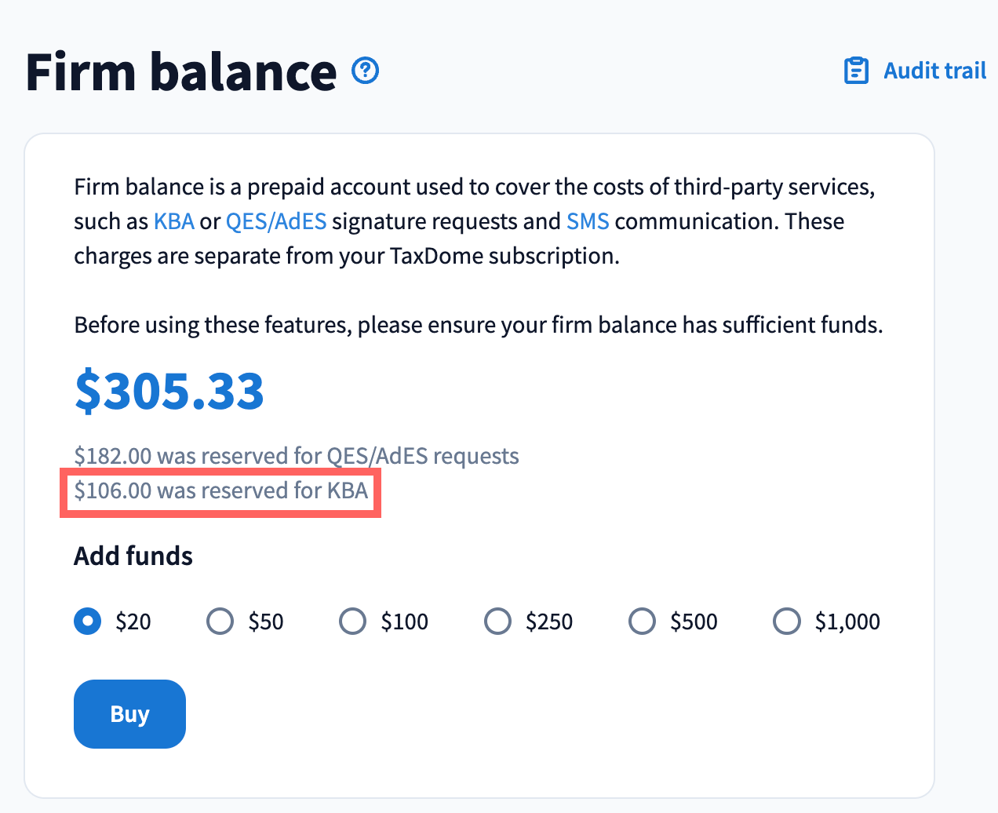The height and width of the screenshot is (813, 998).
Task: Open the SMS communication link
Action: [x=588, y=221]
